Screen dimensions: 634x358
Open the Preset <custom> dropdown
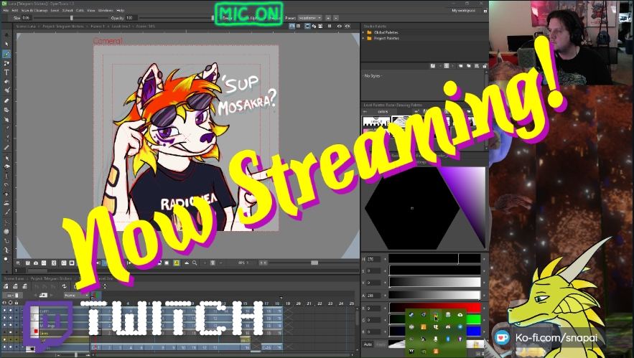pos(309,18)
